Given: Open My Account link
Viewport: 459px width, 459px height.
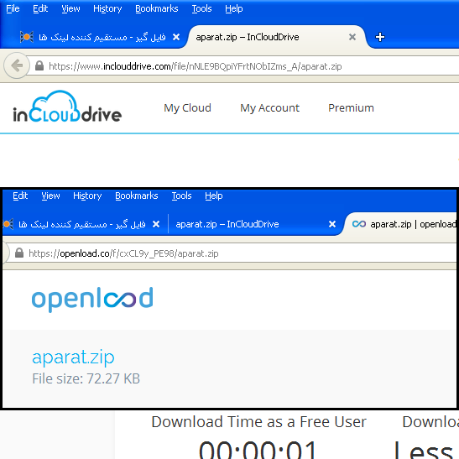Looking at the screenshot, I should [x=269, y=108].
